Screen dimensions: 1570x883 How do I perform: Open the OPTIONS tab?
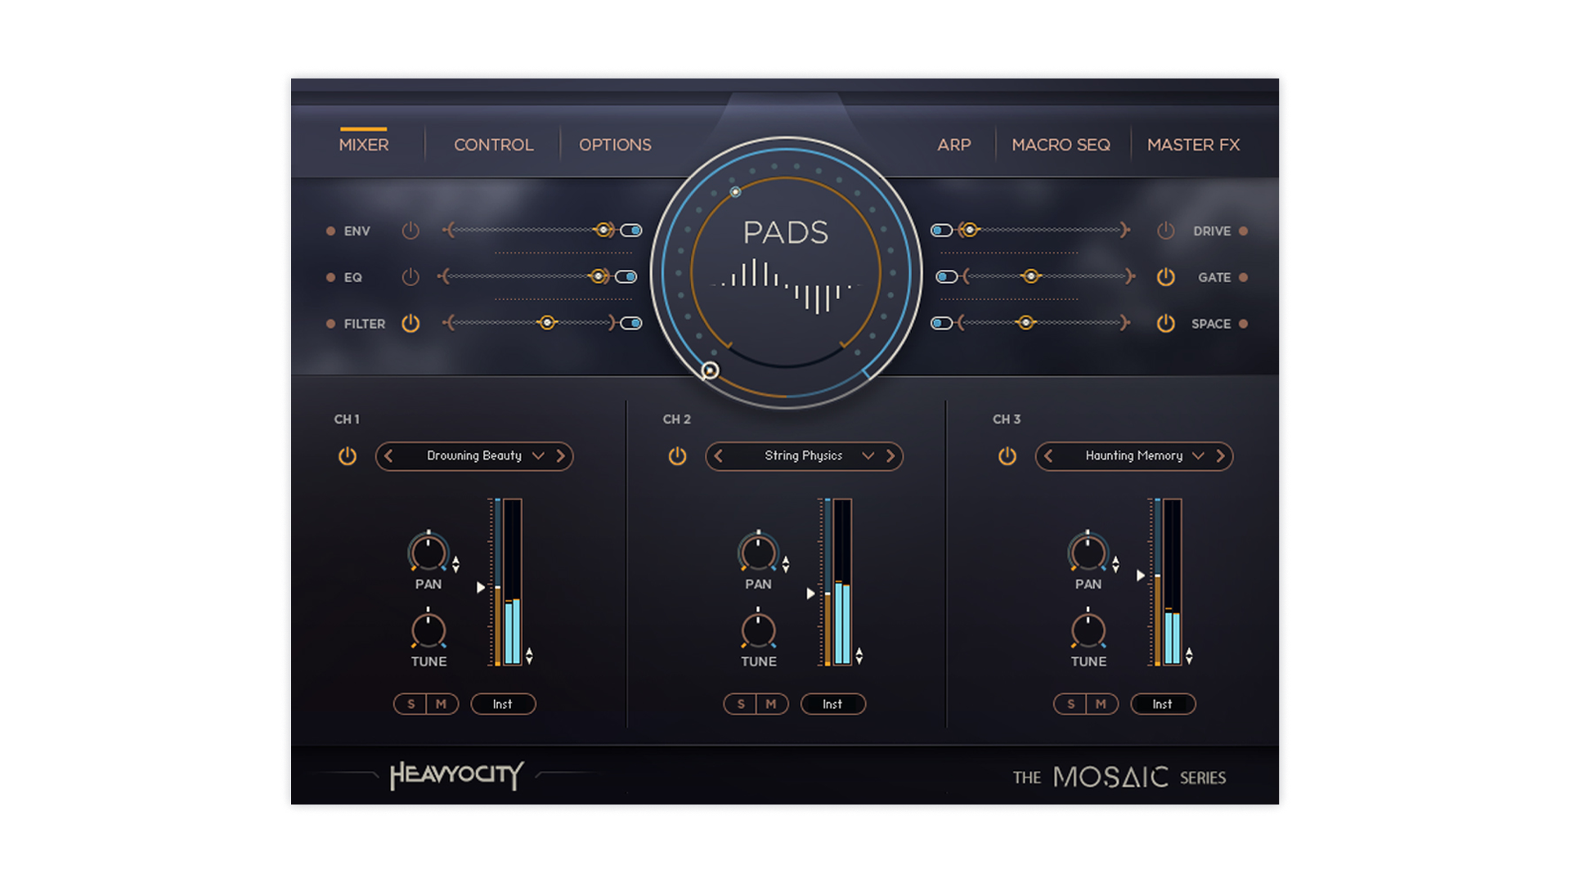pos(615,145)
